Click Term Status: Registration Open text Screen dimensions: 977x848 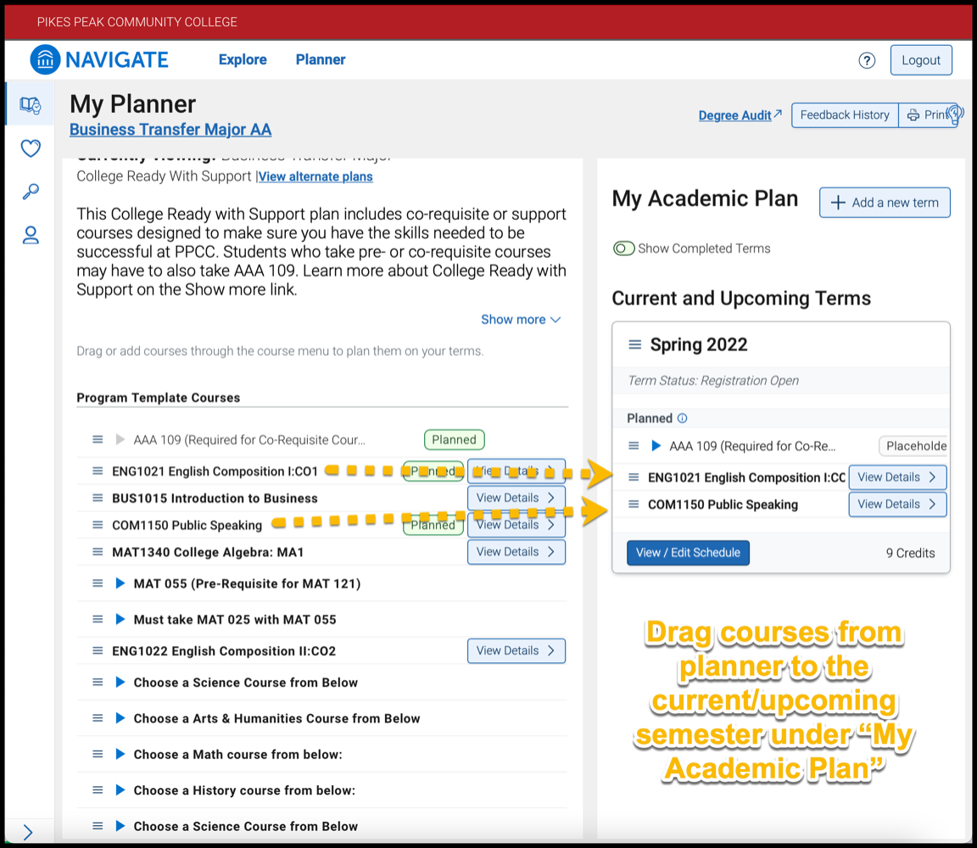tap(713, 381)
